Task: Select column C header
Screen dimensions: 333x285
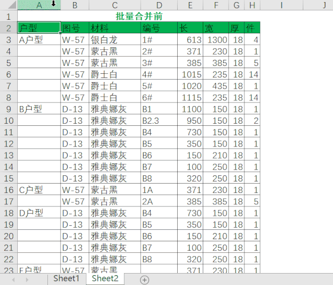Action: [115, 5]
